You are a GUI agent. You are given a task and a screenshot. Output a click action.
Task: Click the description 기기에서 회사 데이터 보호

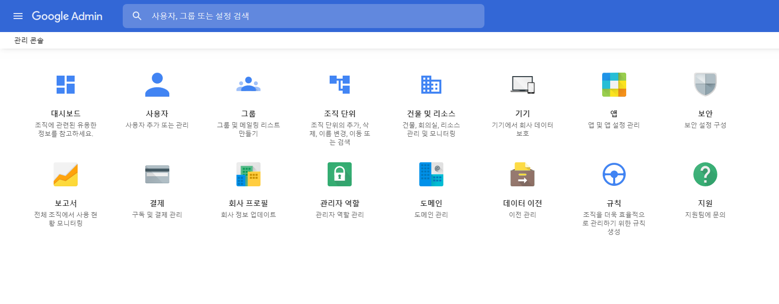pos(523,130)
